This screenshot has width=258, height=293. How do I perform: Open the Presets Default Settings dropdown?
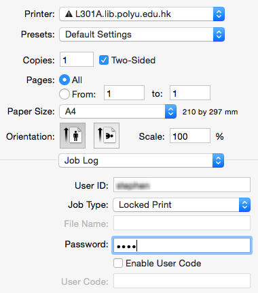click(x=142, y=35)
